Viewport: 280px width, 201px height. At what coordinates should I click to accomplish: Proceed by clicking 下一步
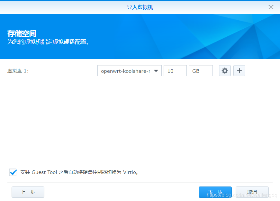(x=215, y=192)
